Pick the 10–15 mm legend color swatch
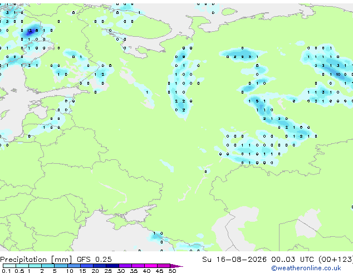 click(x=73, y=266)
